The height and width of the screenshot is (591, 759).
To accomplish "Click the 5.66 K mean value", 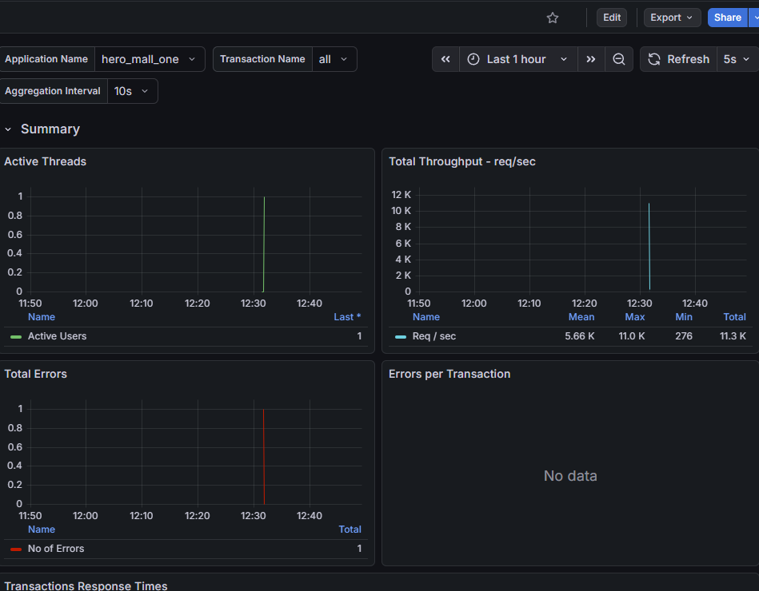I will pyautogui.click(x=579, y=336).
